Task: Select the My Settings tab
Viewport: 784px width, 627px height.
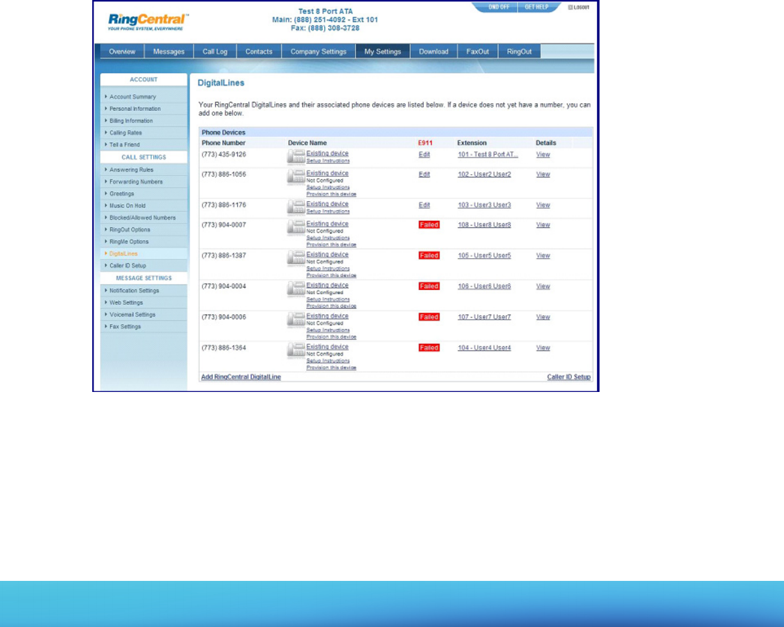Action: [x=383, y=52]
